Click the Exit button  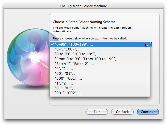pos(97,112)
